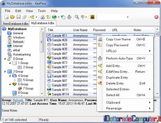Viewport: 161px width, 123px height.
Task: Open the quick search dropdown arrow
Action: (x=128, y=17)
